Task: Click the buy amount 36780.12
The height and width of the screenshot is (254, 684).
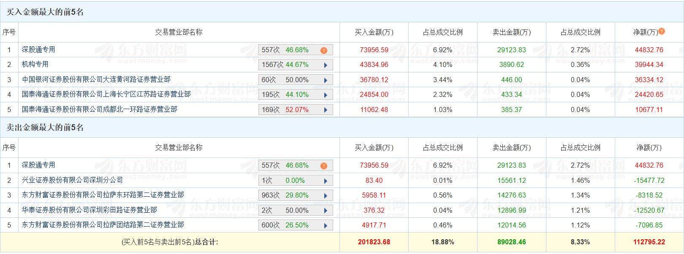Action: click(x=374, y=80)
